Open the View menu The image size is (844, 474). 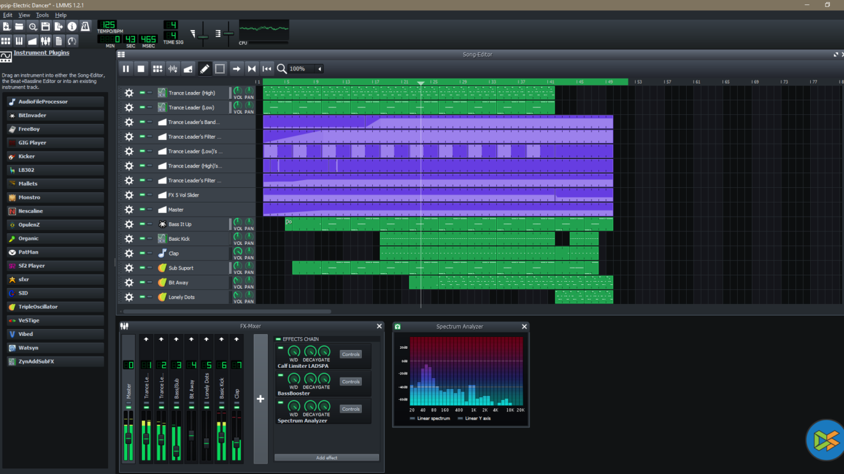tap(24, 15)
